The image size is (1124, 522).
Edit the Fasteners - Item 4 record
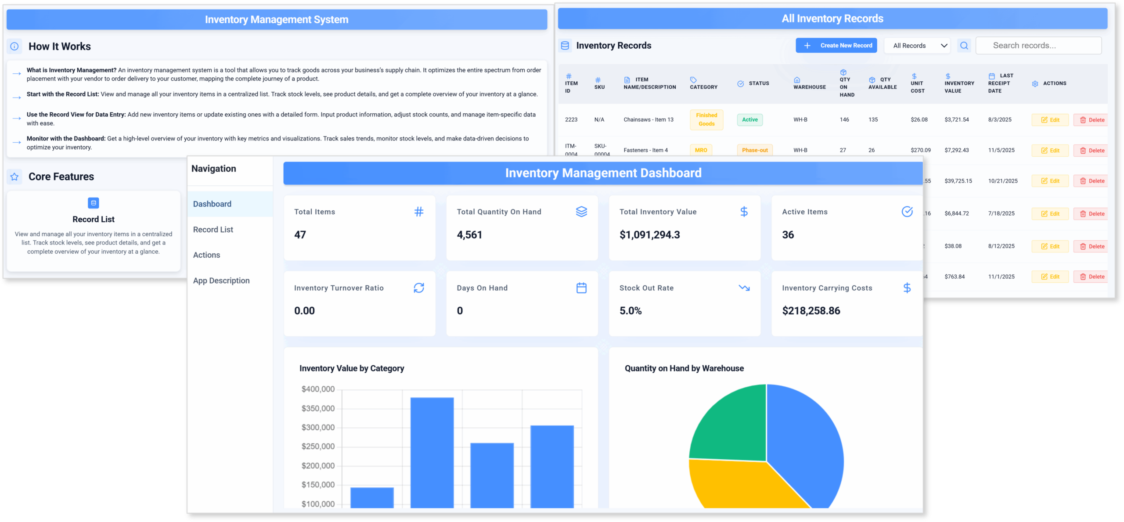tap(1050, 151)
